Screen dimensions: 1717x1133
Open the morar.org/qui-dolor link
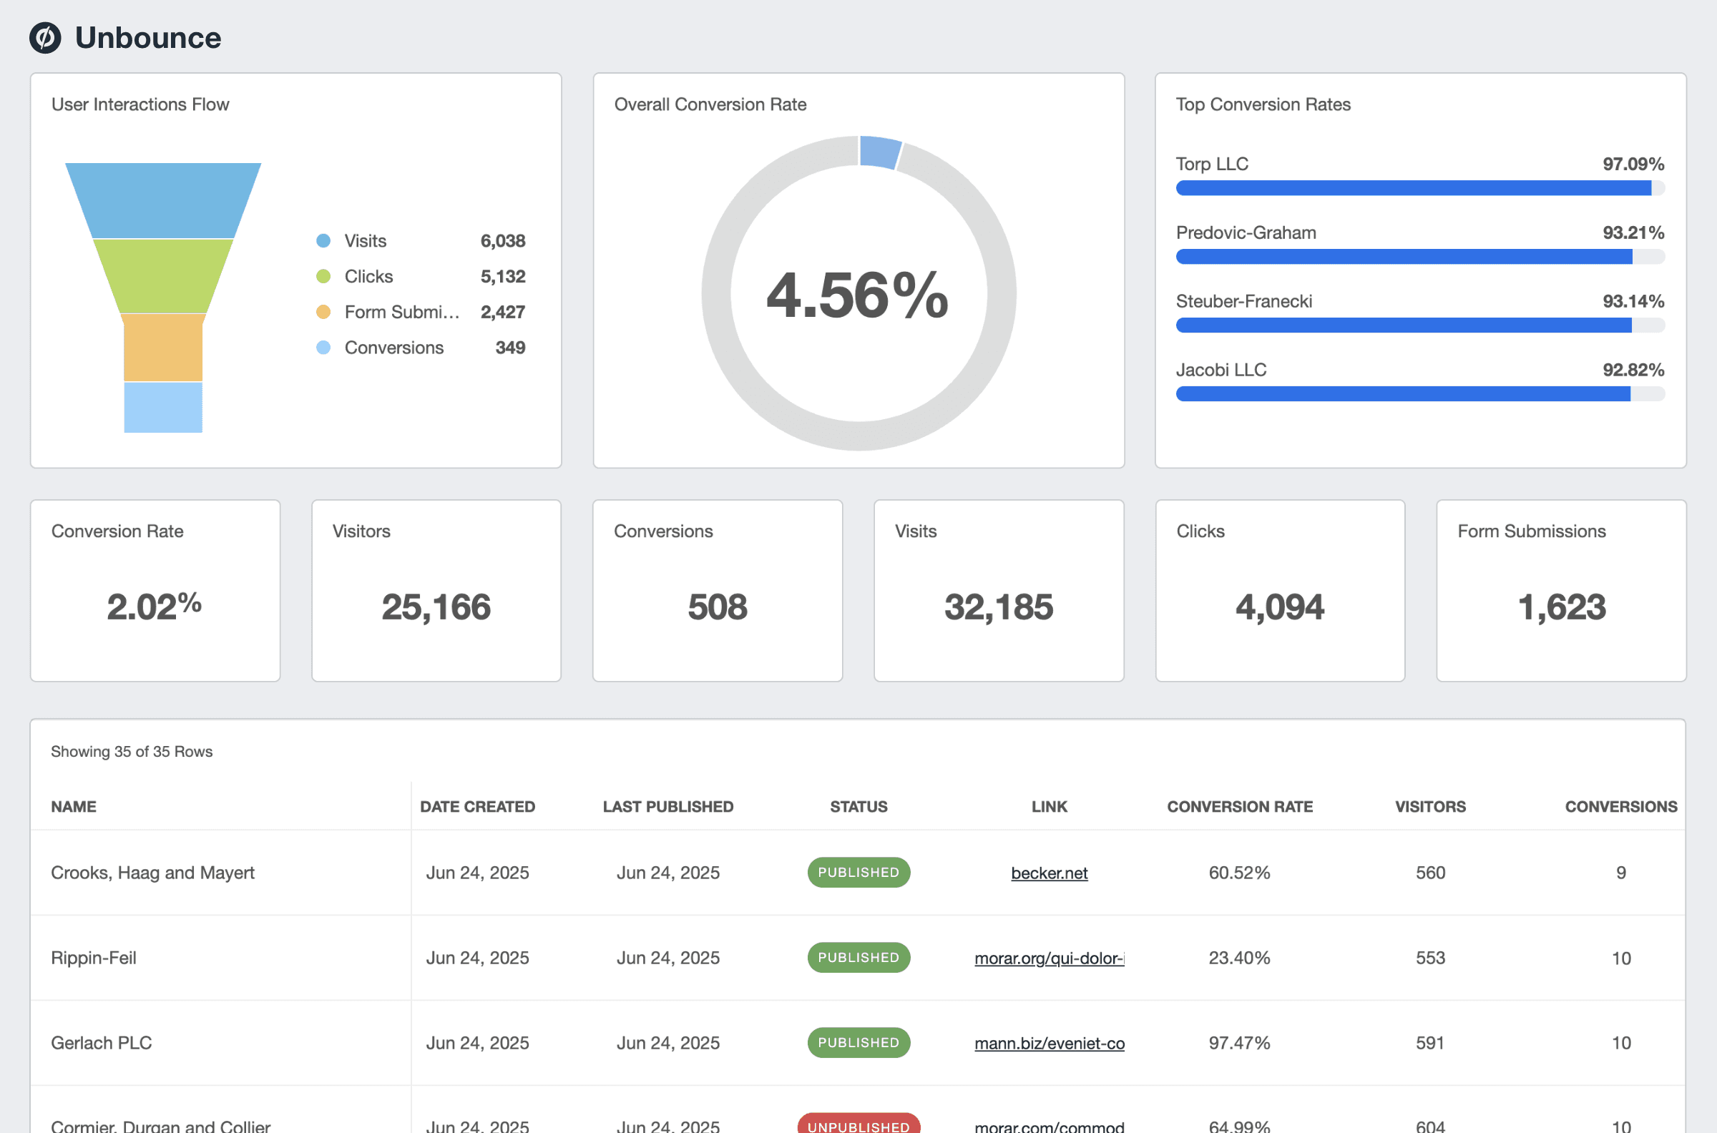(1050, 958)
